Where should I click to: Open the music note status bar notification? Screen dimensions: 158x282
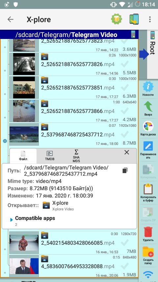tap(7, 5)
